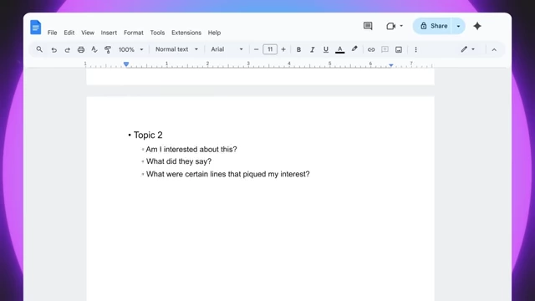Viewport: 535px width, 301px height.
Task: Open the View menu
Action: click(x=88, y=33)
